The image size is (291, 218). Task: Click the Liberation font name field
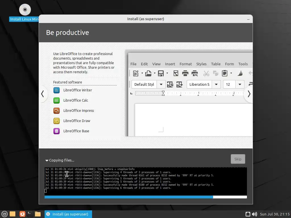click(x=199, y=85)
